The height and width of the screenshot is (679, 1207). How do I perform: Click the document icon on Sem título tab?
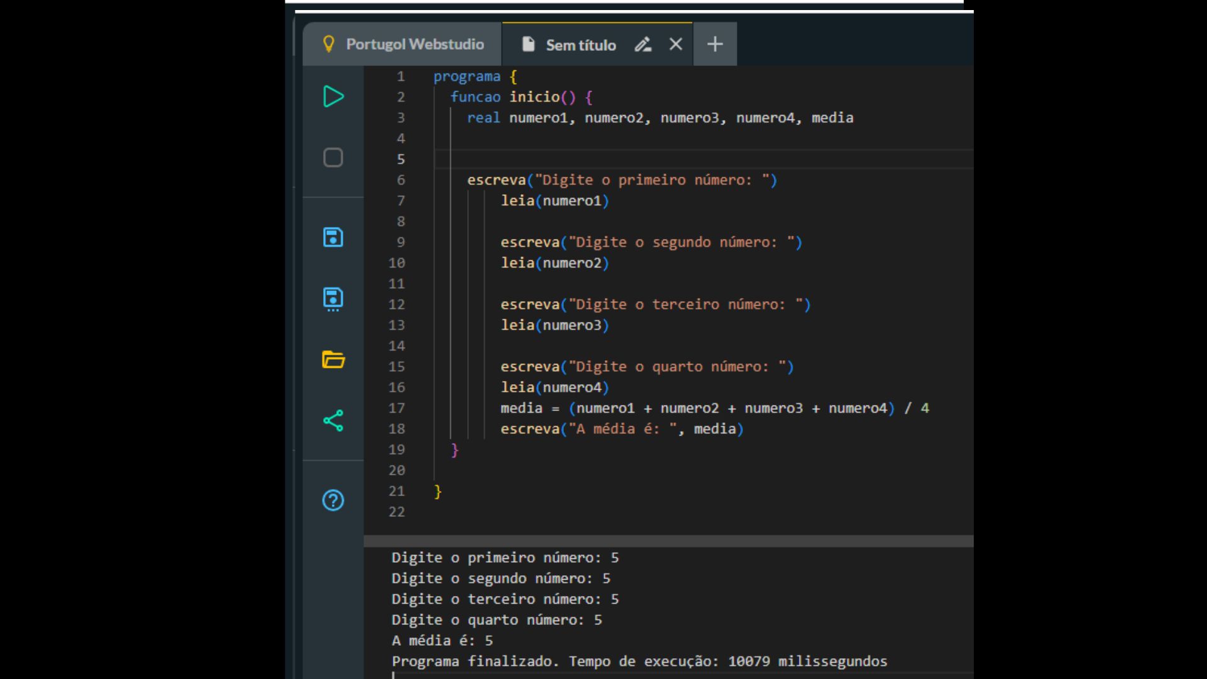pyautogui.click(x=529, y=45)
